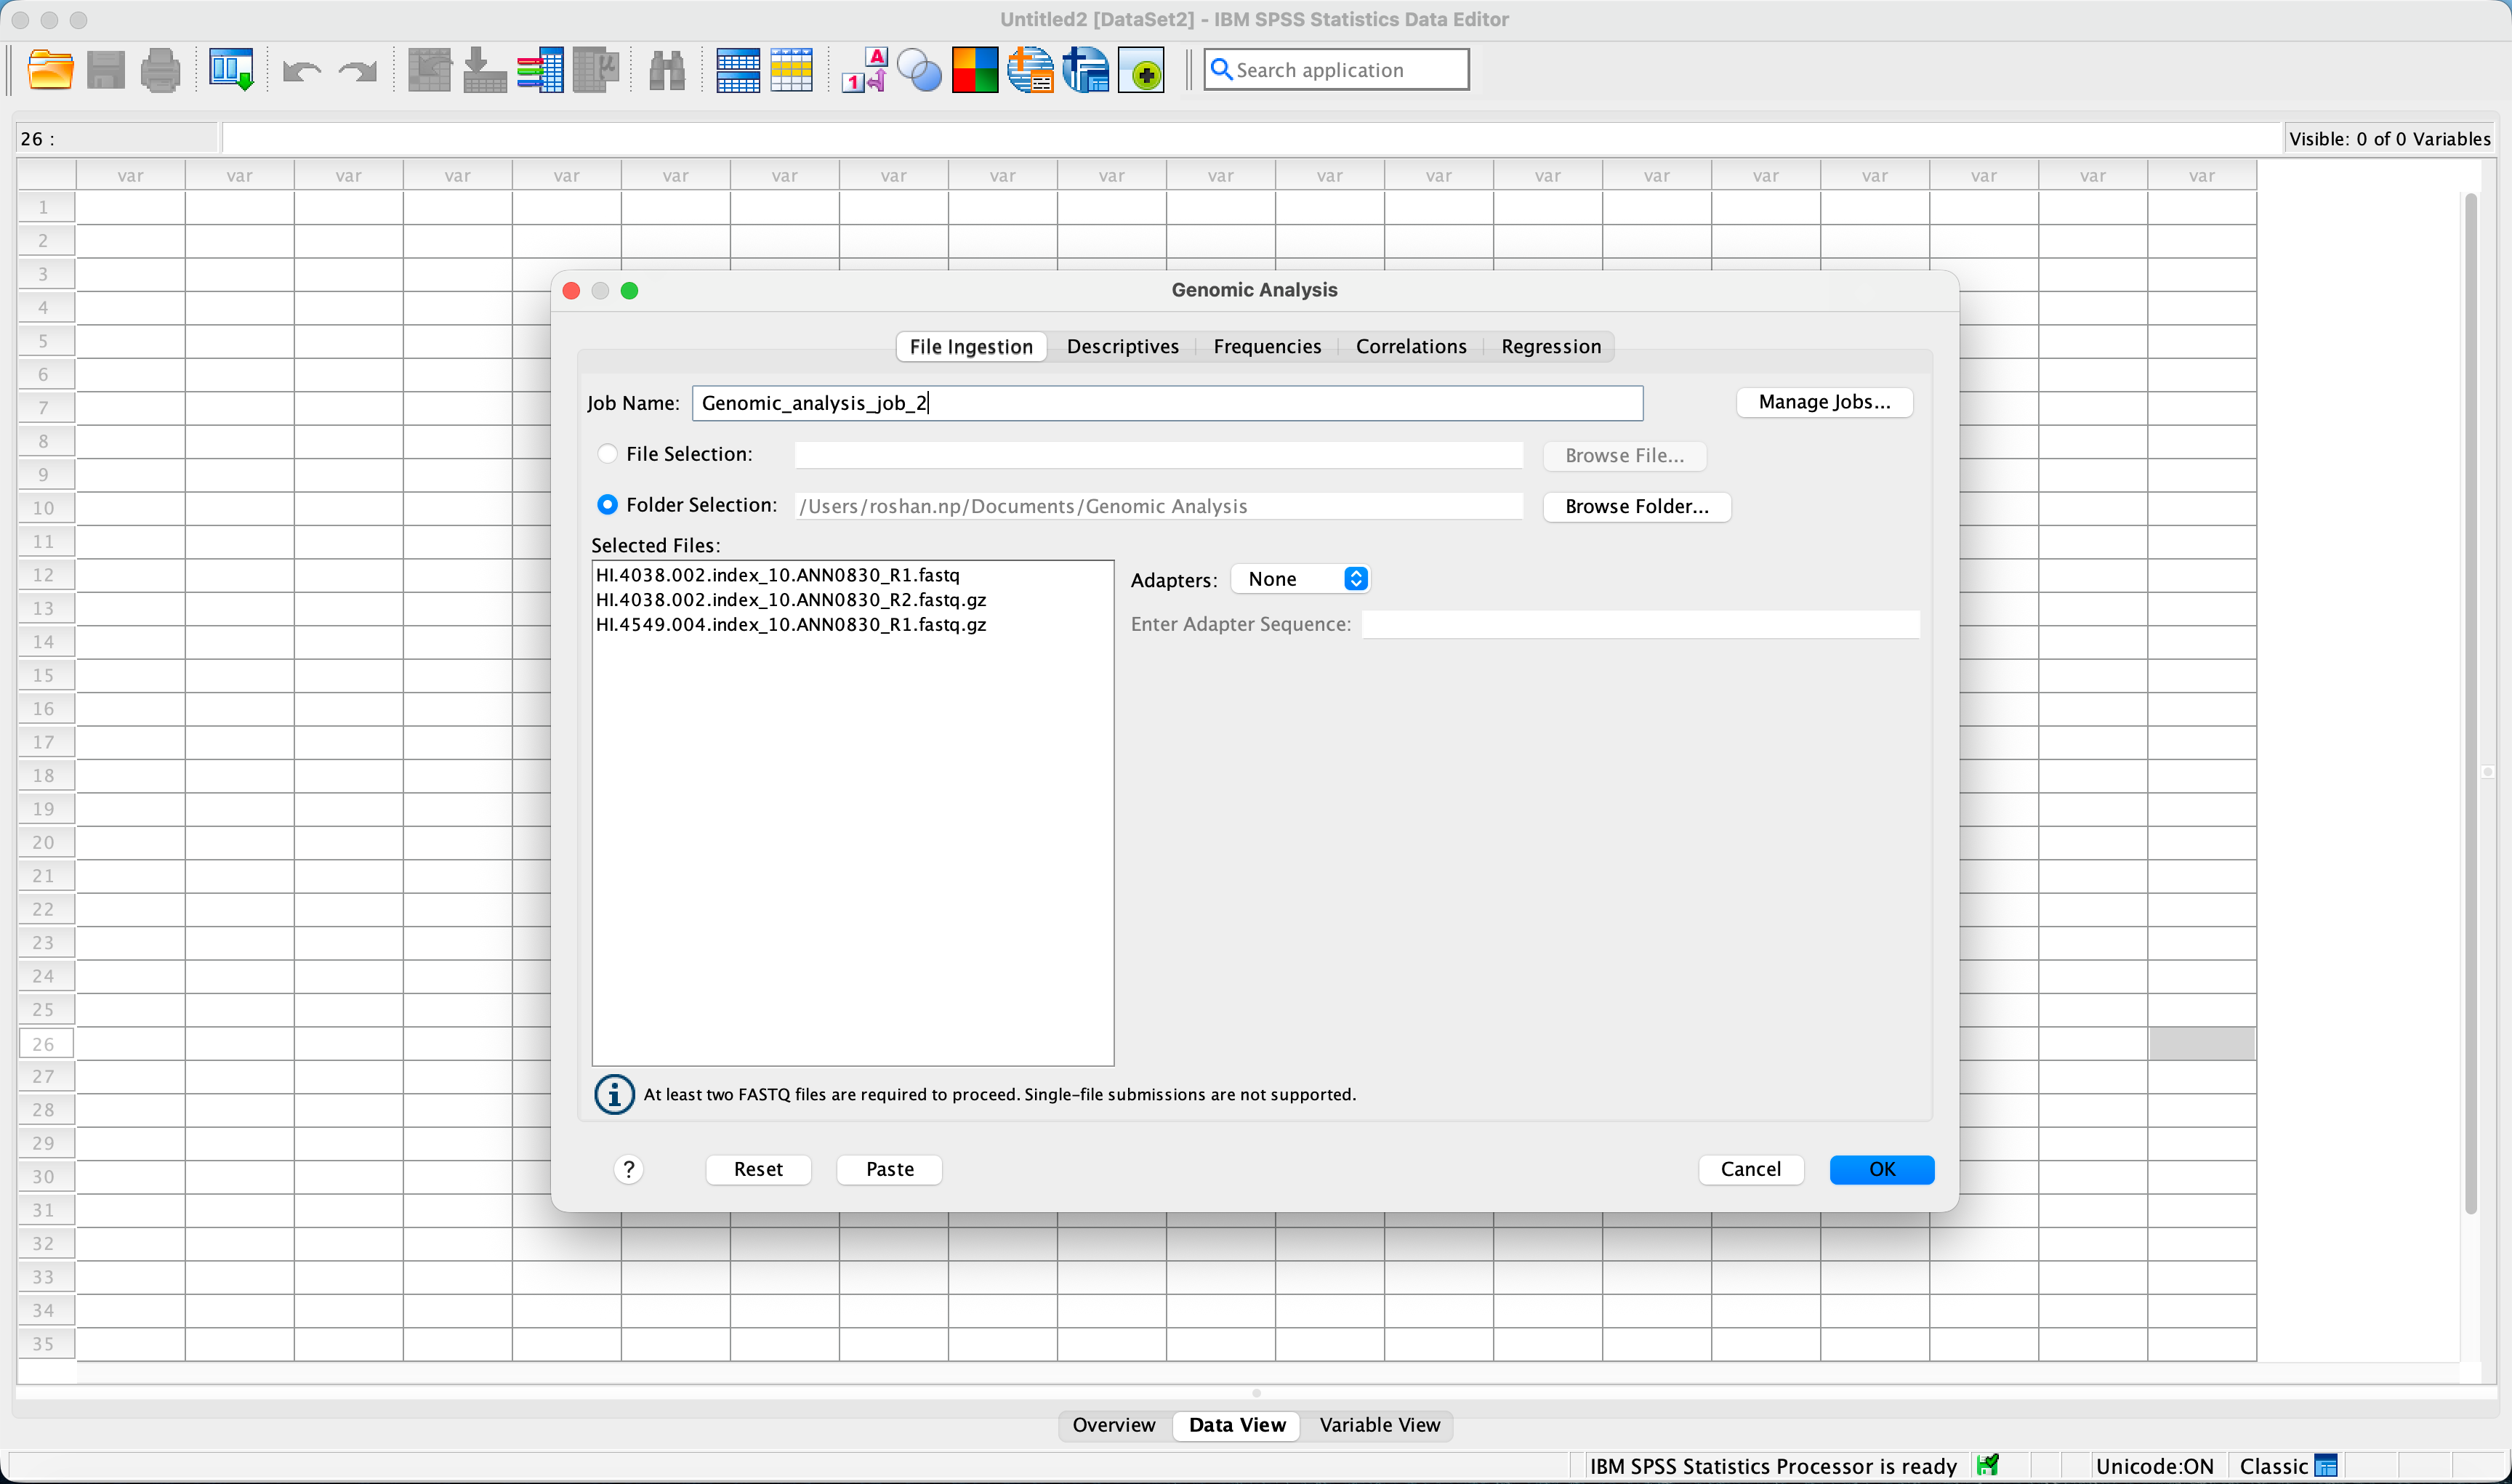Click the Manage Jobs button
The height and width of the screenshot is (1484, 2512).
point(1824,402)
